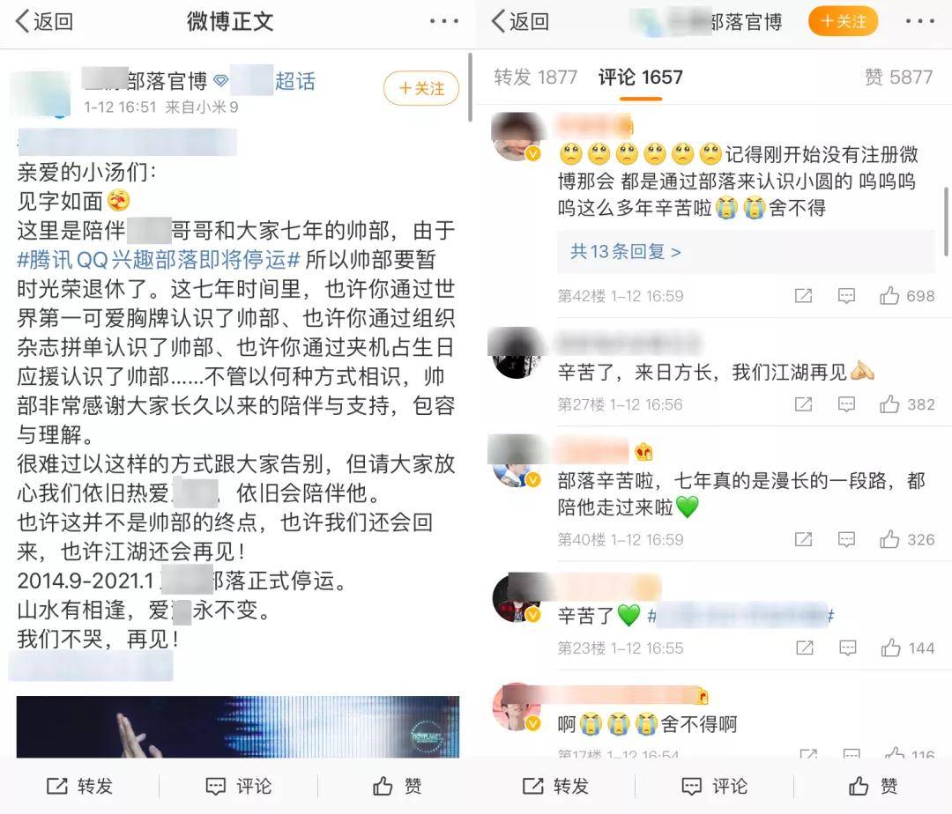Screen dimensions: 952x814
Task: Switch to the 赞 5877 tab
Action: (898, 77)
